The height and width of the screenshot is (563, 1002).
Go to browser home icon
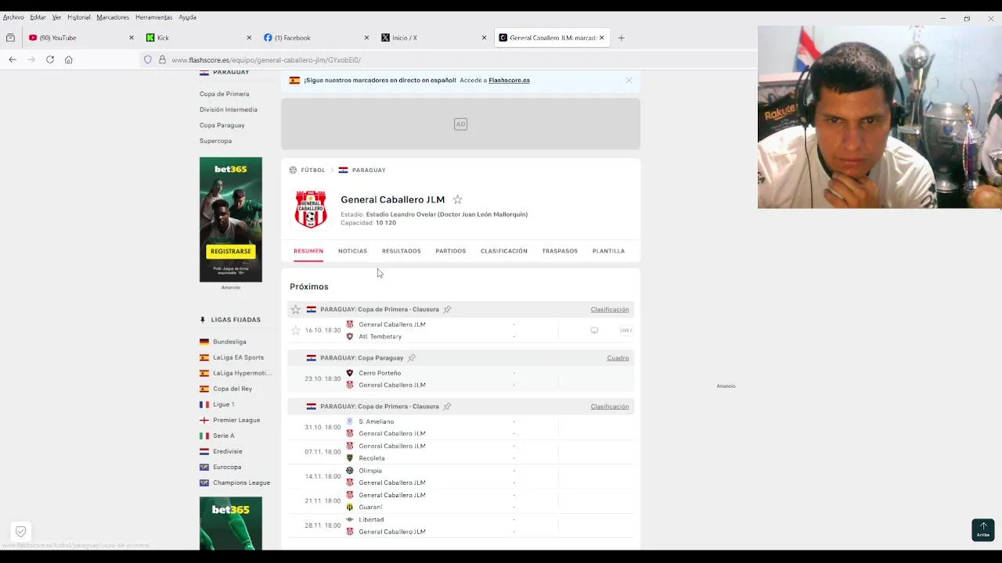69,59
